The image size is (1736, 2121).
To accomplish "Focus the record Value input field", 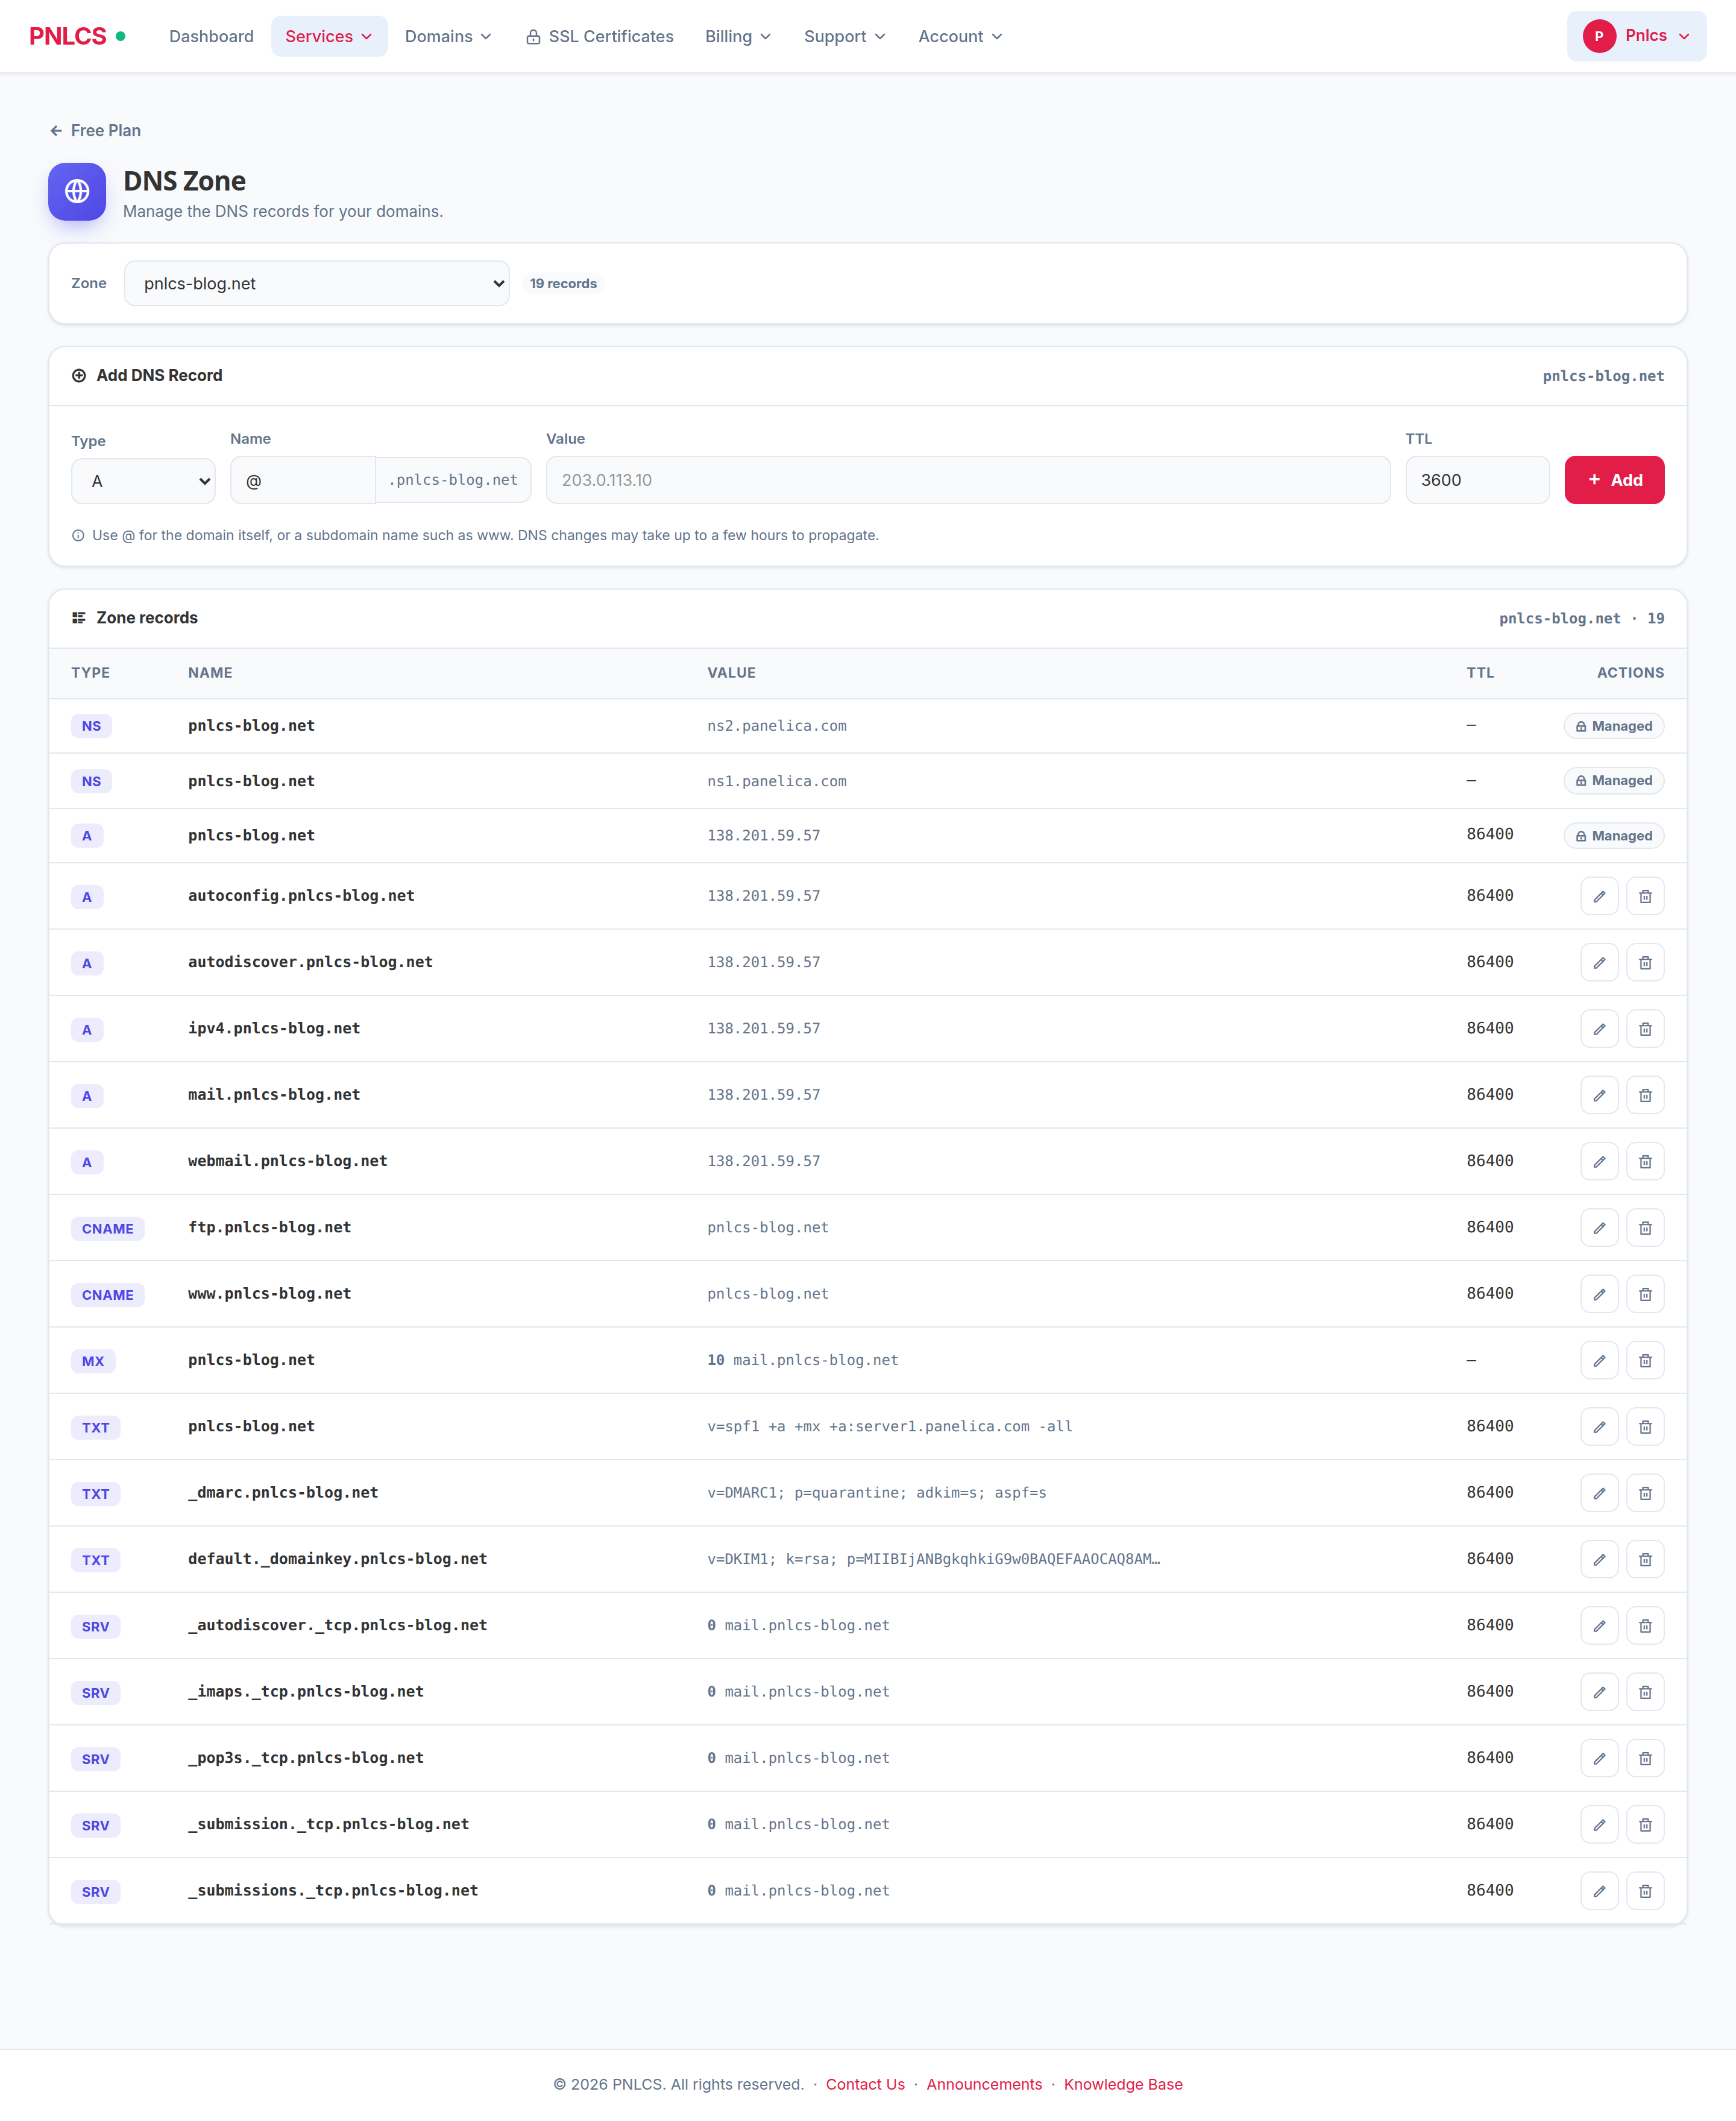I will [x=967, y=480].
